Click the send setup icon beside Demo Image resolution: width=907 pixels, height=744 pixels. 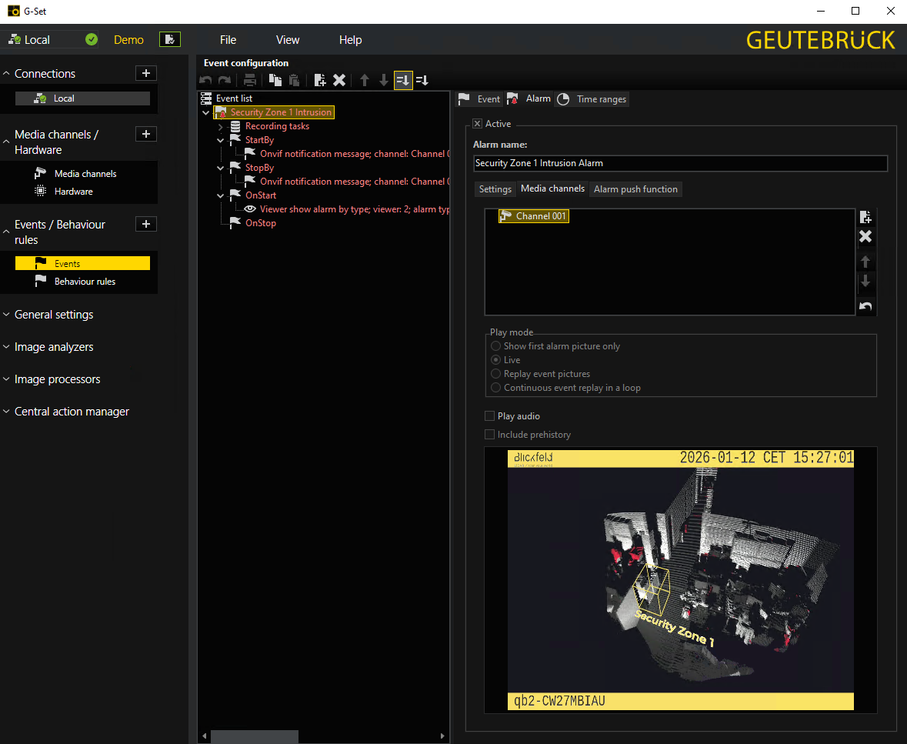click(x=169, y=39)
